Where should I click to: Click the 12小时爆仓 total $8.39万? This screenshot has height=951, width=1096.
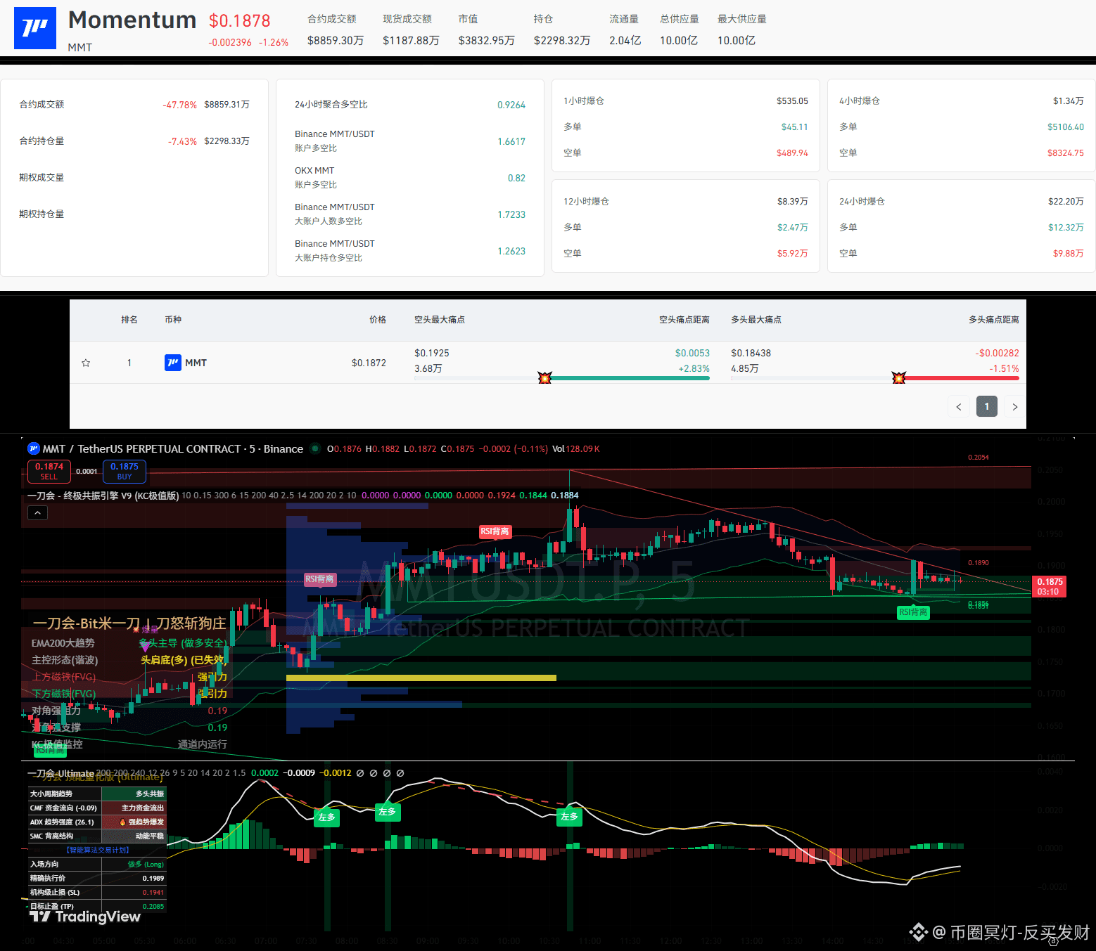pyautogui.click(x=793, y=202)
